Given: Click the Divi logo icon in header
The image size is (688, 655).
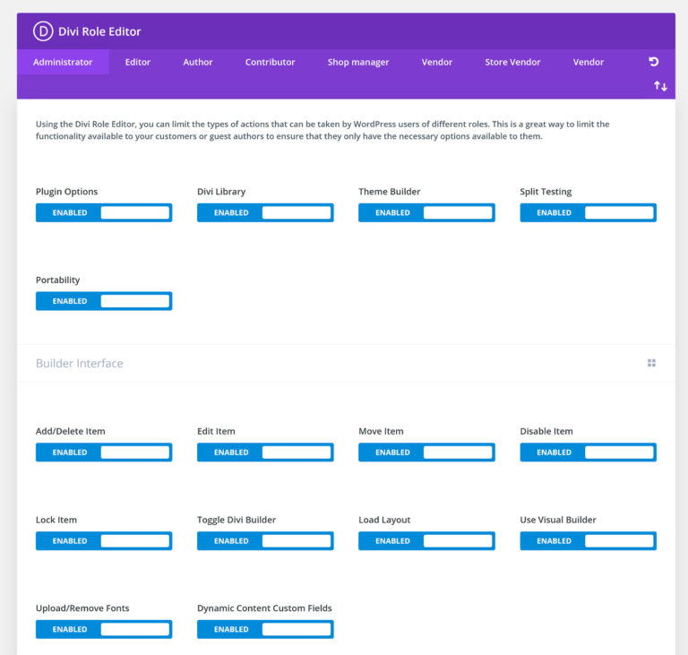Looking at the screenshot, I should click(x=43, y=31).
